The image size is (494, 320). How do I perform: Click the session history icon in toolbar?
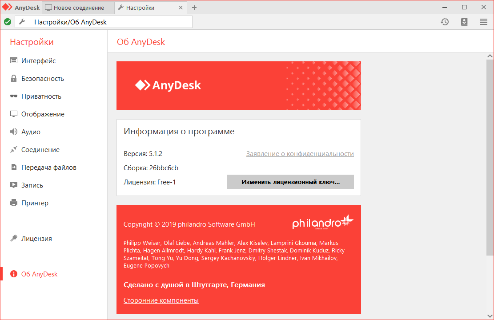click(445, 21)
